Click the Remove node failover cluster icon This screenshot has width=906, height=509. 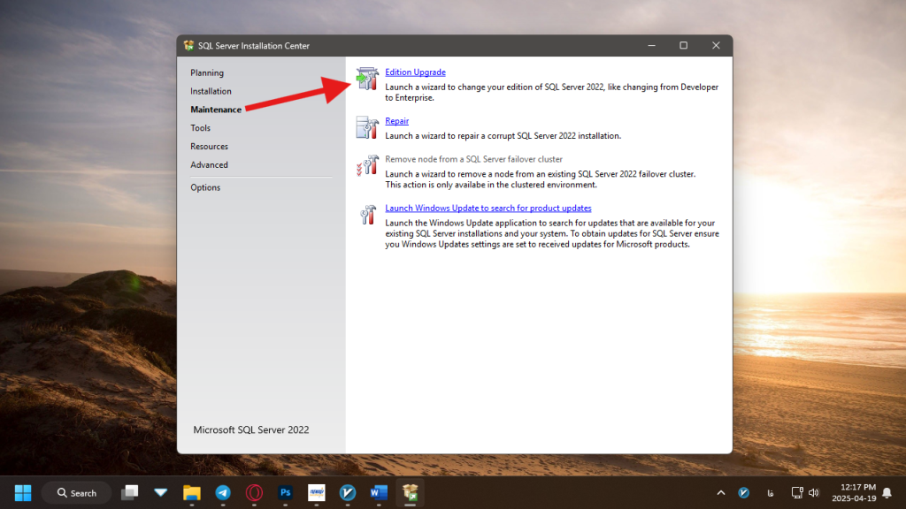(x=367, y=165)
